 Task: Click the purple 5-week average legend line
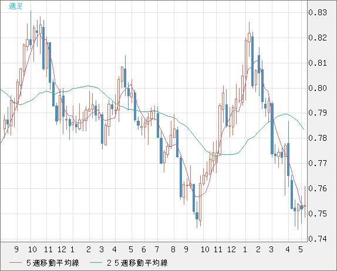click(16, 263)
